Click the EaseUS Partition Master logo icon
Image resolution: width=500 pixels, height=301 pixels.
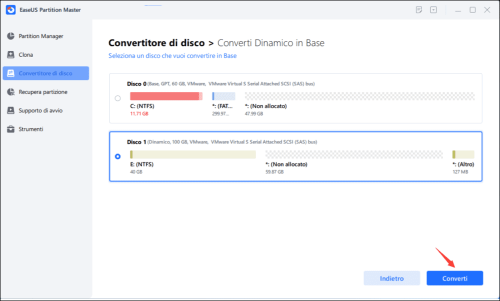10,10
